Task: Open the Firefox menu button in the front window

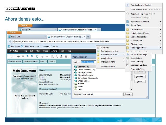Action: tap(14, 32)
